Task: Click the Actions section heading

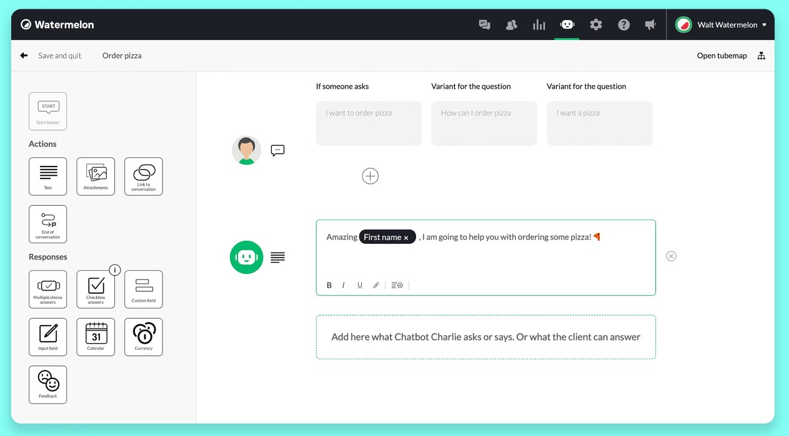Action: (42, 144)
